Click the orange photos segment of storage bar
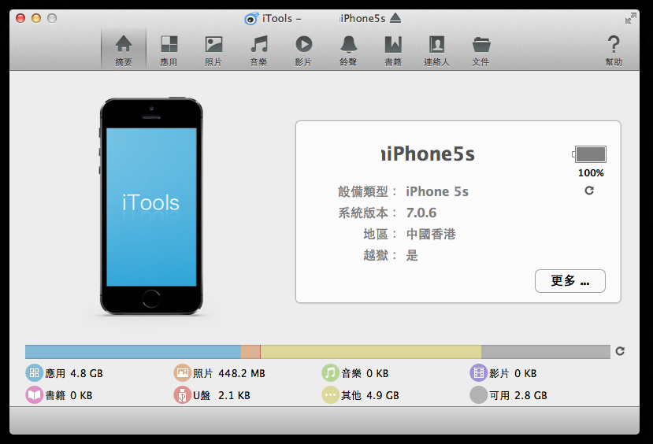Viewport: 653px width, 444px height. pyautogui.click(x=250, y=352)
